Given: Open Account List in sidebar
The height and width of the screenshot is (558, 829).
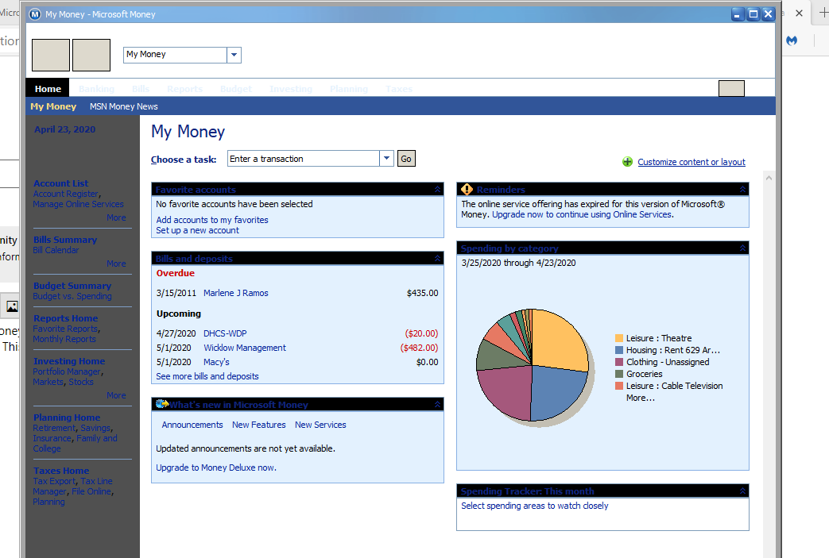Looking at the screenshot, I should (60, 183).
